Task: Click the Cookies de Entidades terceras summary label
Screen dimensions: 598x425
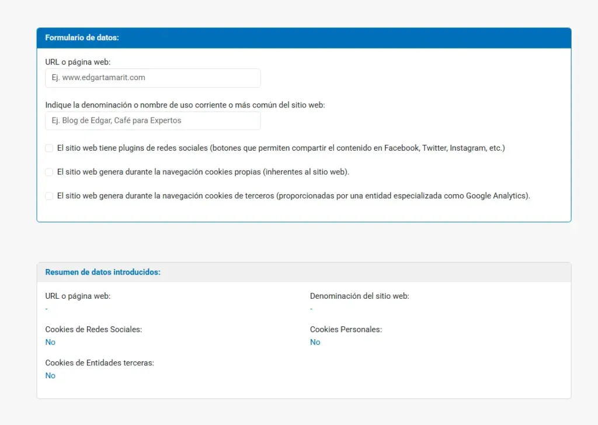Action: [x=99, y=363]
